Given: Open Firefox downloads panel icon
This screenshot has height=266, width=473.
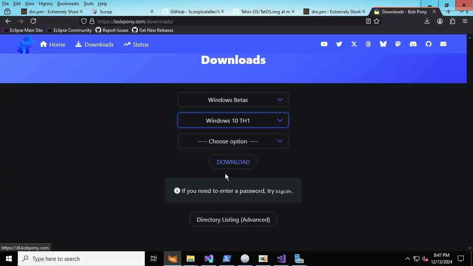Looking at the screenshot, I should click(427, 21).
